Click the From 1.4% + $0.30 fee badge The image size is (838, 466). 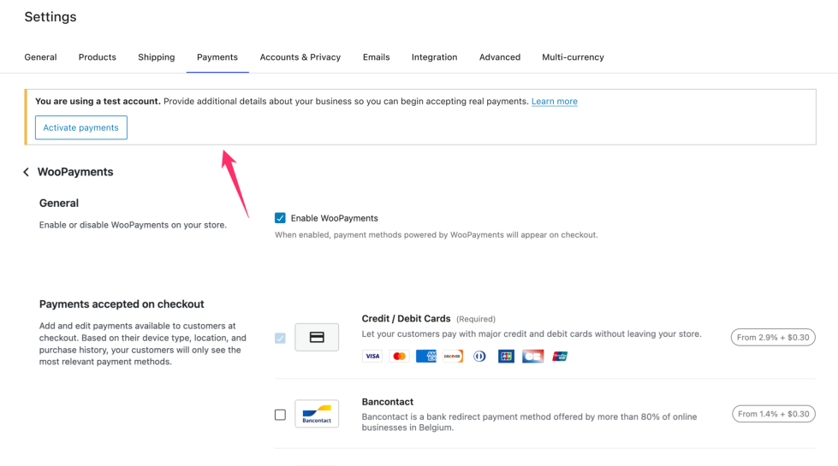click(773, 414)
